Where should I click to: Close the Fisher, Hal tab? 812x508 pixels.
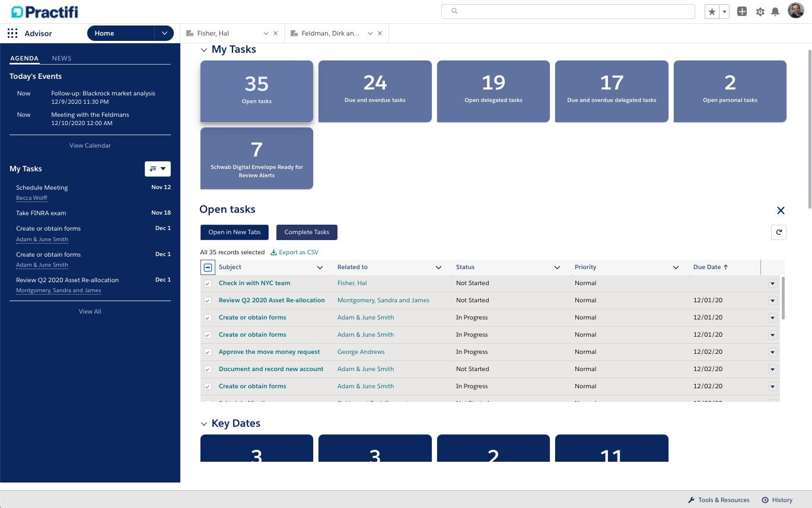(x=275, y=34)
